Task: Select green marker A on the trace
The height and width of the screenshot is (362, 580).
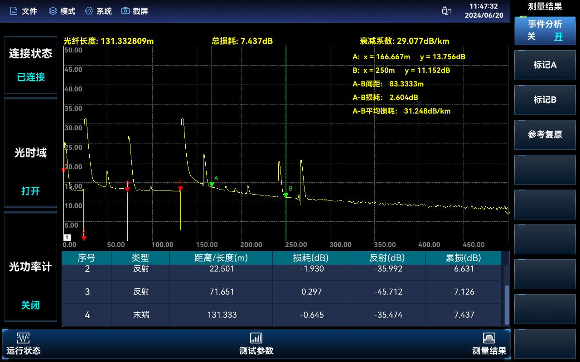Action: point(212,184)
